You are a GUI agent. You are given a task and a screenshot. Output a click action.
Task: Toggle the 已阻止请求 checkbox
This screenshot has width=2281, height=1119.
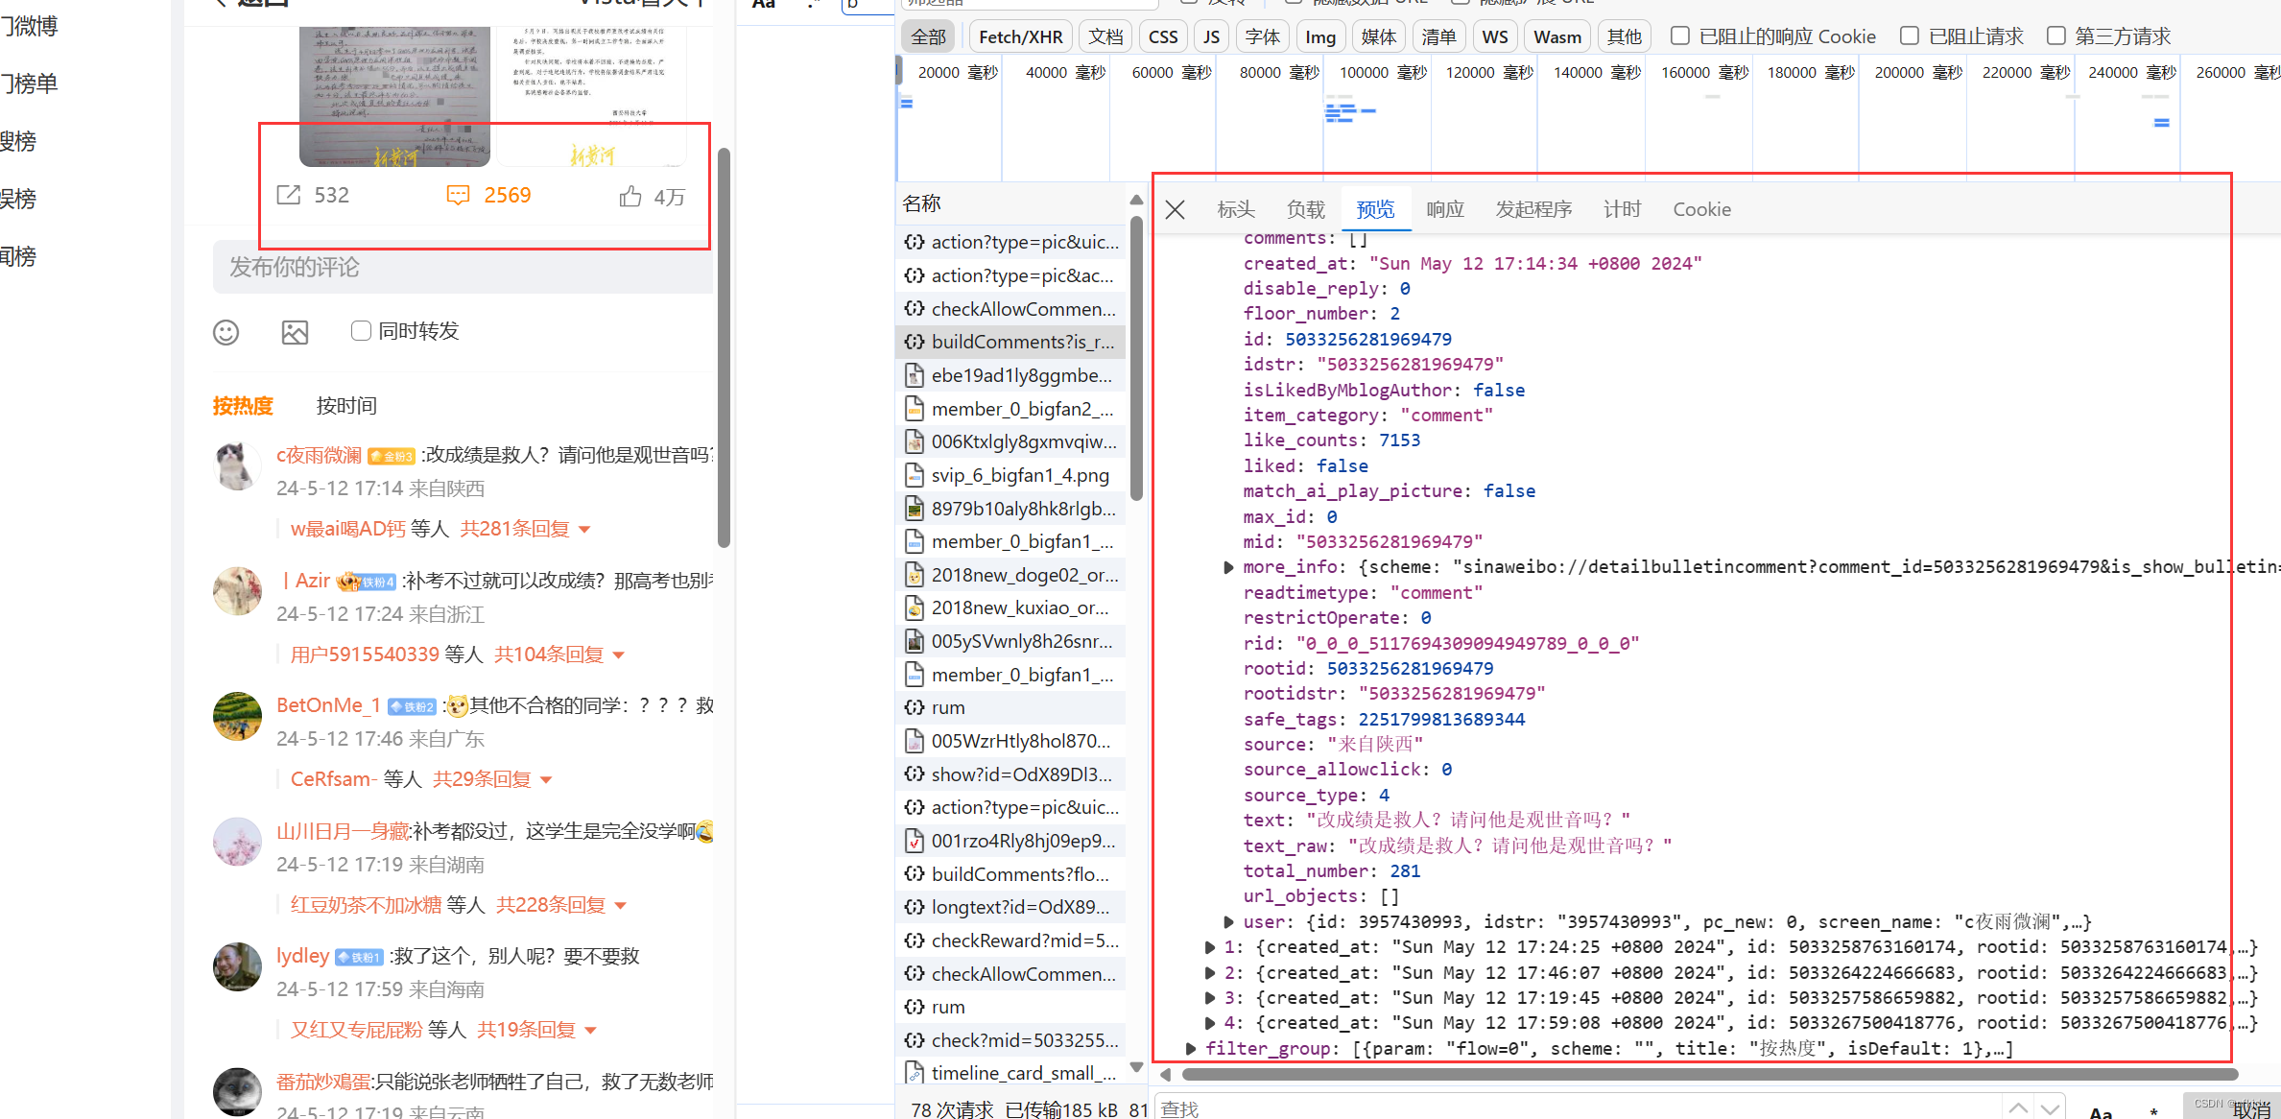(1910, 36)
